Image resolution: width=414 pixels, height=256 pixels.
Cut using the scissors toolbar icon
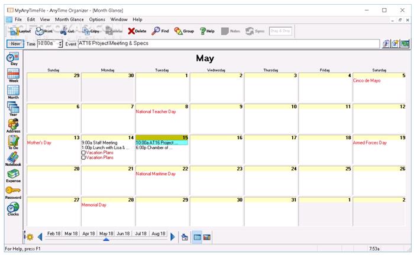67,31
